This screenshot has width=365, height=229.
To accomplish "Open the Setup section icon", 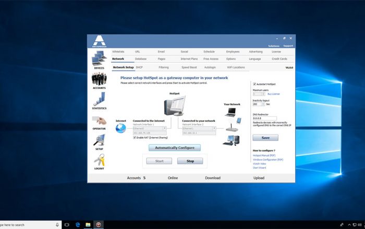I will click(99, 140).
